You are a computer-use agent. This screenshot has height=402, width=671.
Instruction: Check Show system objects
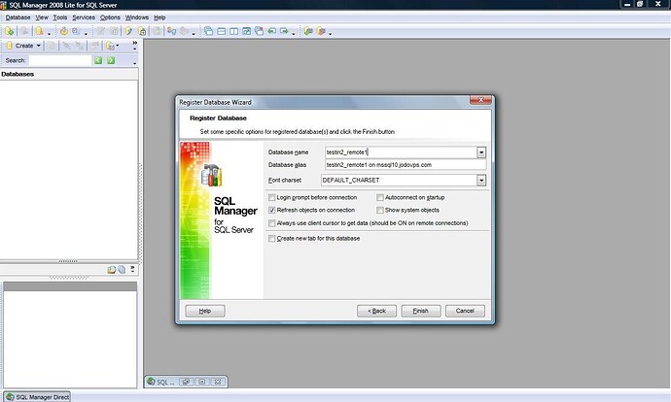(380, 210)
